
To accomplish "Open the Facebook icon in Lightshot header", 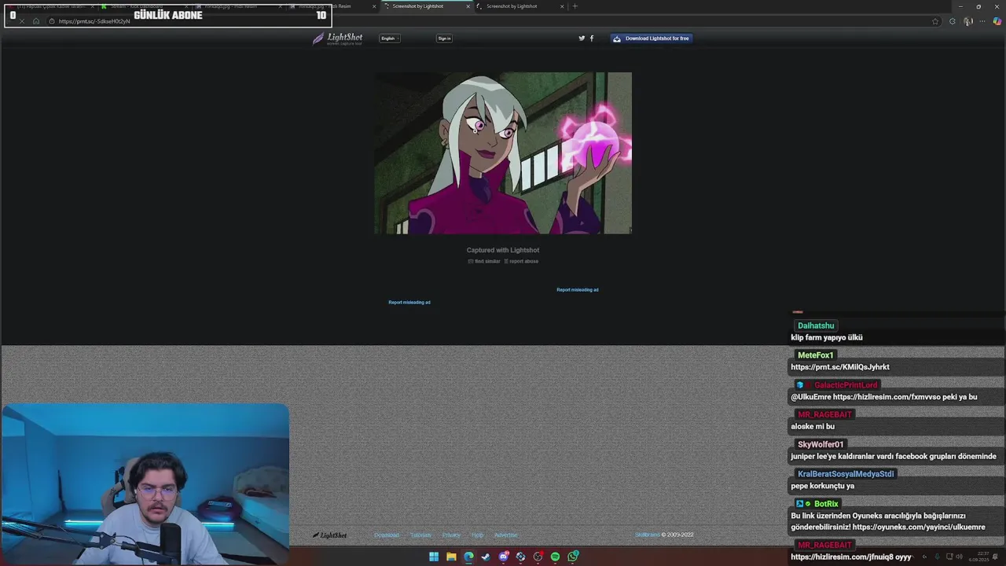I will coord(592,38).
